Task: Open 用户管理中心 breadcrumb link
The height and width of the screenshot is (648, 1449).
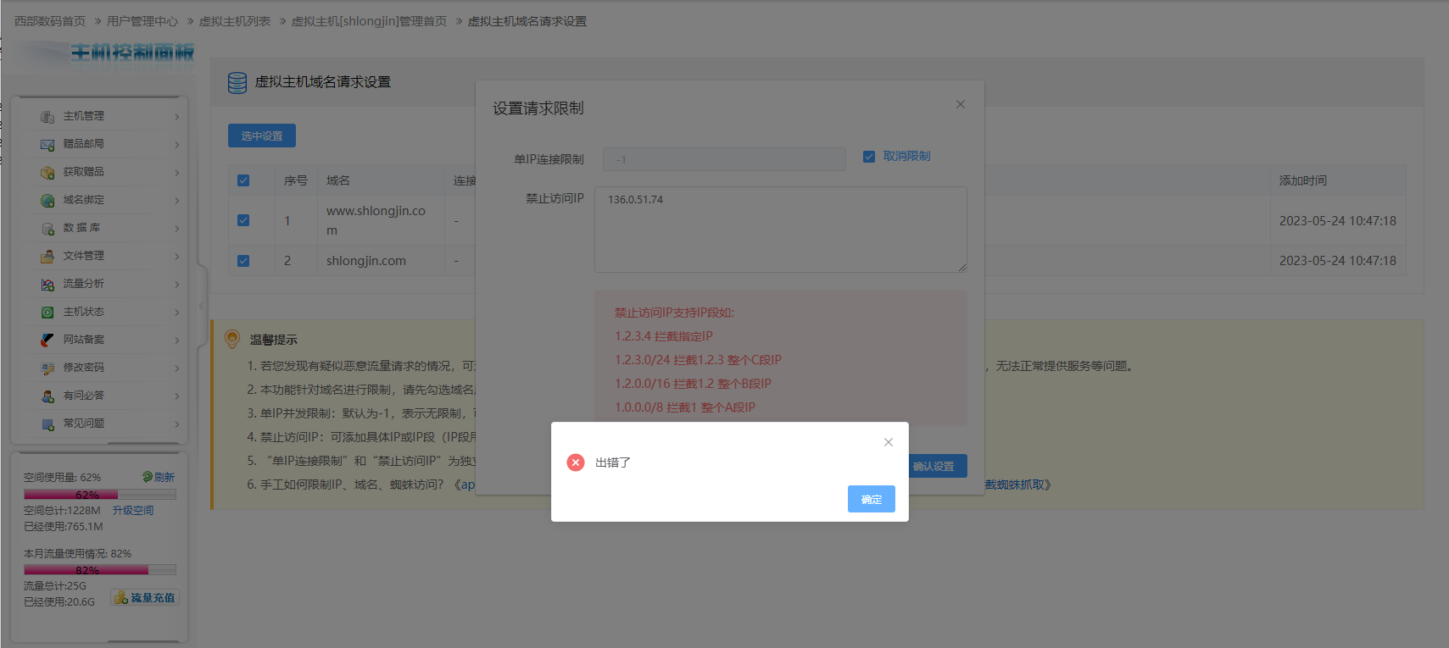Action: coord(142,21)
